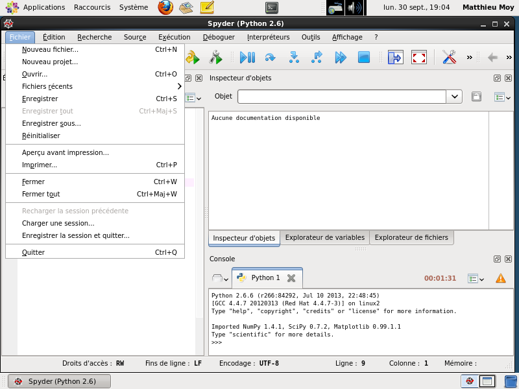Expand Fichiers récents submenu

pos(95,86)
